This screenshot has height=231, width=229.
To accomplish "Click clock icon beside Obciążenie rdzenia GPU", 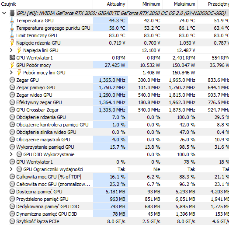I will [12, 117].
